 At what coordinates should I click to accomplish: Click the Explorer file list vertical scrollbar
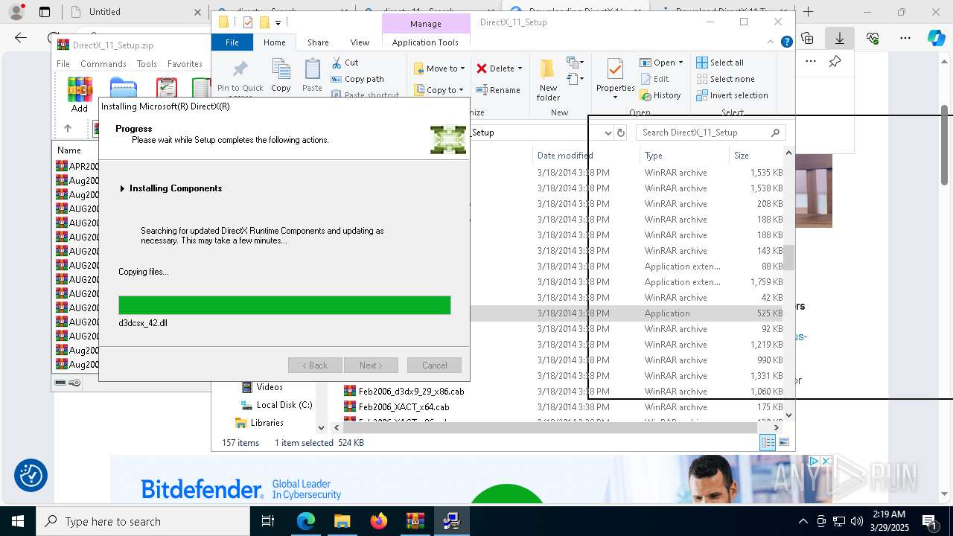pos(788,258)
